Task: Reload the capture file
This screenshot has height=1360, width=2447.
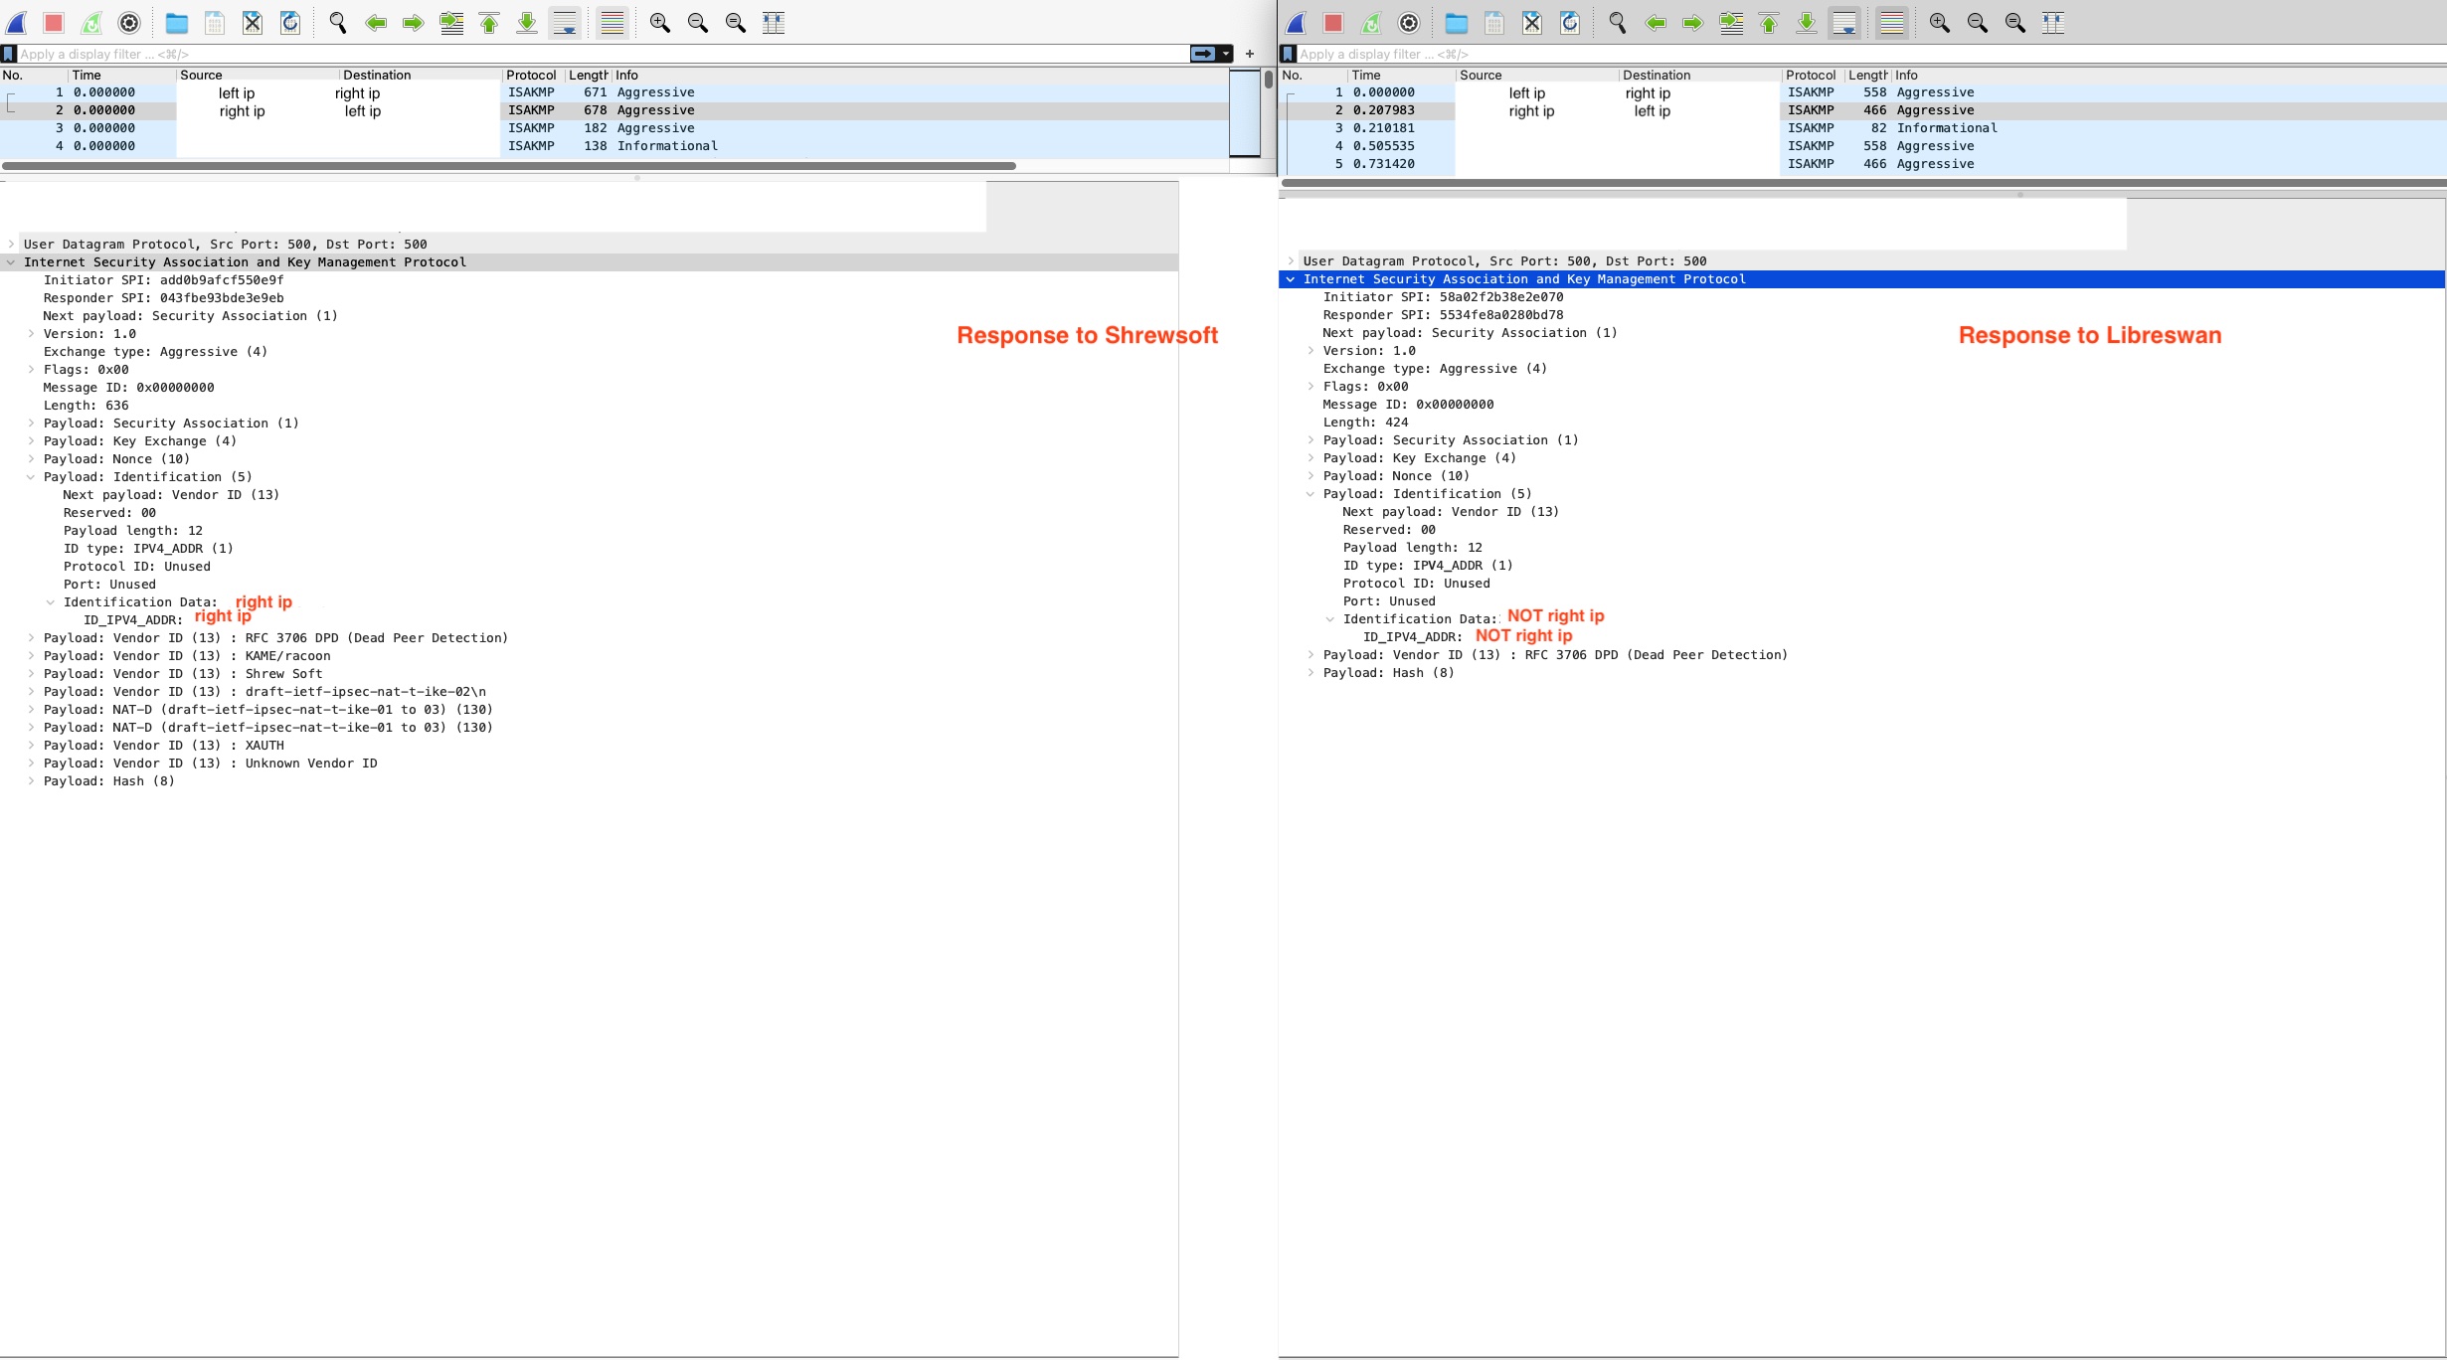Action: 289,22
